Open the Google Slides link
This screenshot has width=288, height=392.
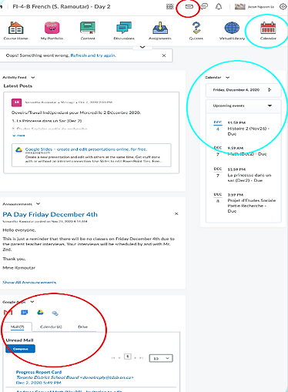coord(86,149)
